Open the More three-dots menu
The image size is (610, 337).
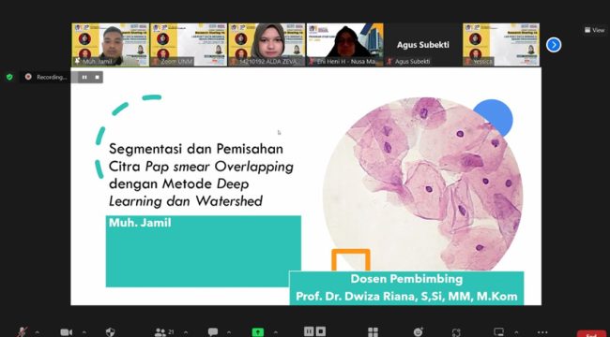pyautogui.click(x=542, y=332)
